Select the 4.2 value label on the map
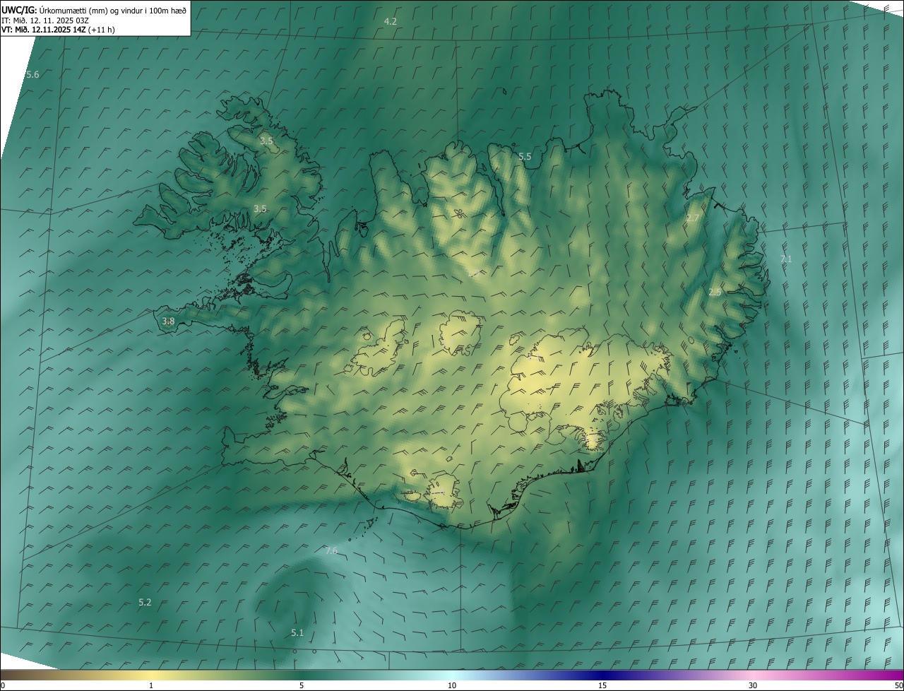 tap(390, 21)
